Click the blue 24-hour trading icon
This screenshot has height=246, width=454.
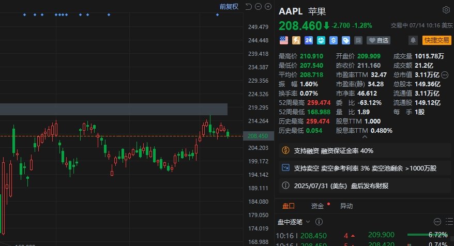(x=308, y=40)
